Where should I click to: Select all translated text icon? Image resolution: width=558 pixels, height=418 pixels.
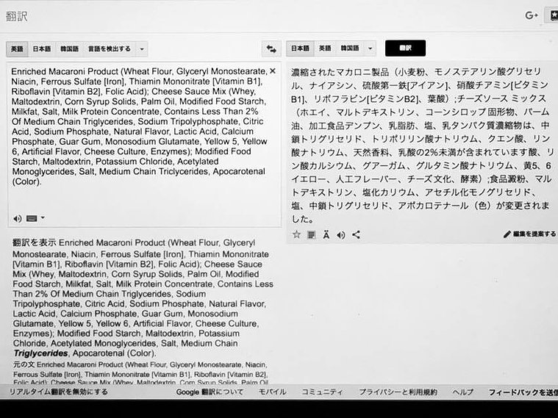(312, 235)
